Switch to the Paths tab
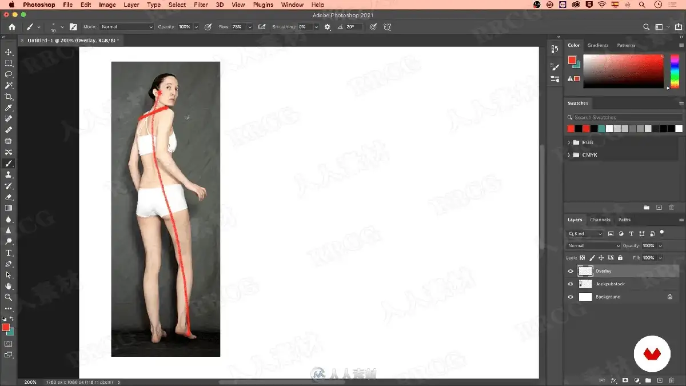Screen dimensions: 686x386 click(x=624, y=220)
